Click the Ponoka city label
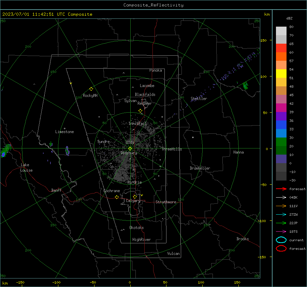Screen dimensions: 307x287 click(x=156, y=70)
